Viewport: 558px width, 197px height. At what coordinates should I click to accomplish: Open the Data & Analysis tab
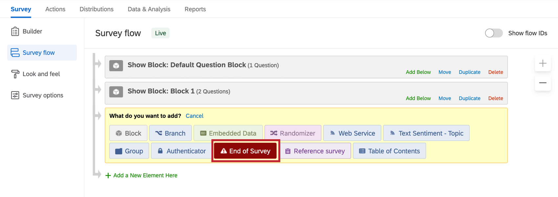point(149,9)
